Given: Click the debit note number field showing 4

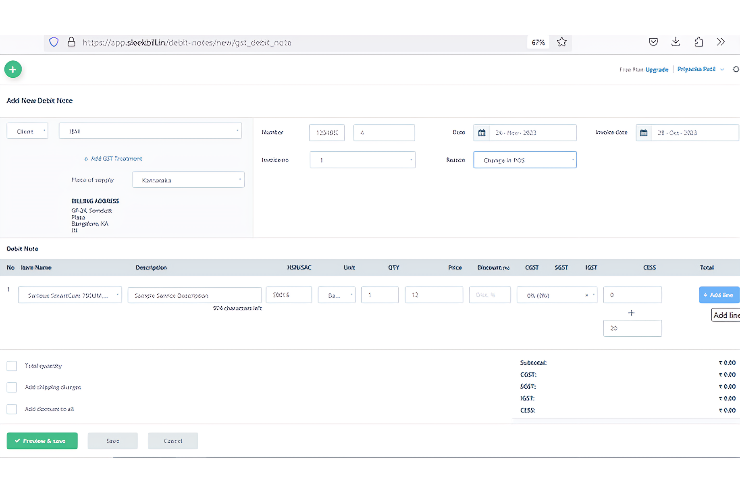Looking at the screenshot, I should click(384, 133).
